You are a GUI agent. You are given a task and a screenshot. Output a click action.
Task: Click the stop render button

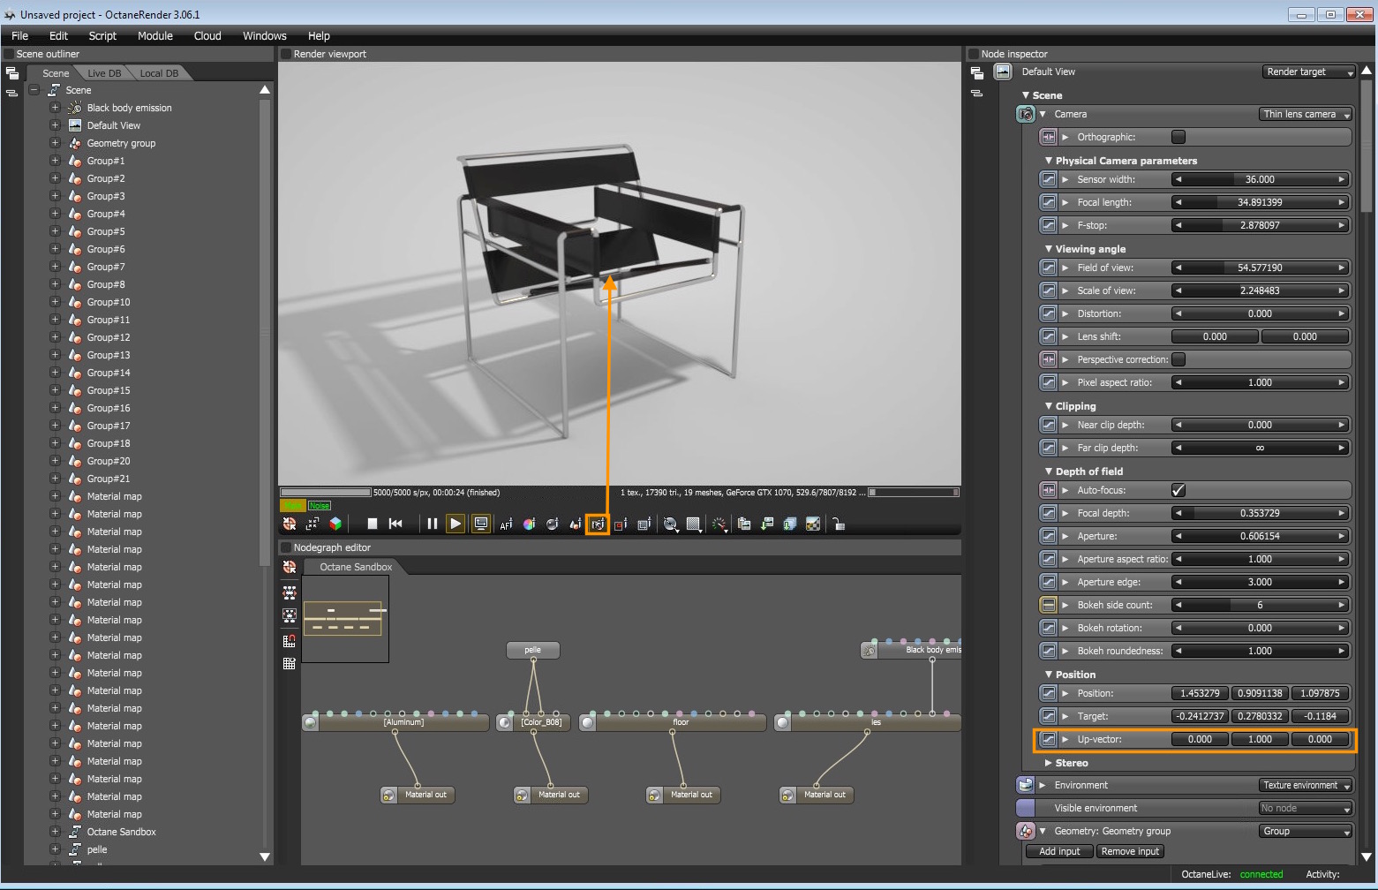click(373, 524)
